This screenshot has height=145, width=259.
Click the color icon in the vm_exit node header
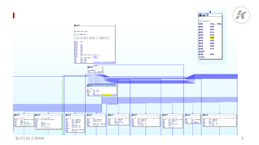coord(200,15)
